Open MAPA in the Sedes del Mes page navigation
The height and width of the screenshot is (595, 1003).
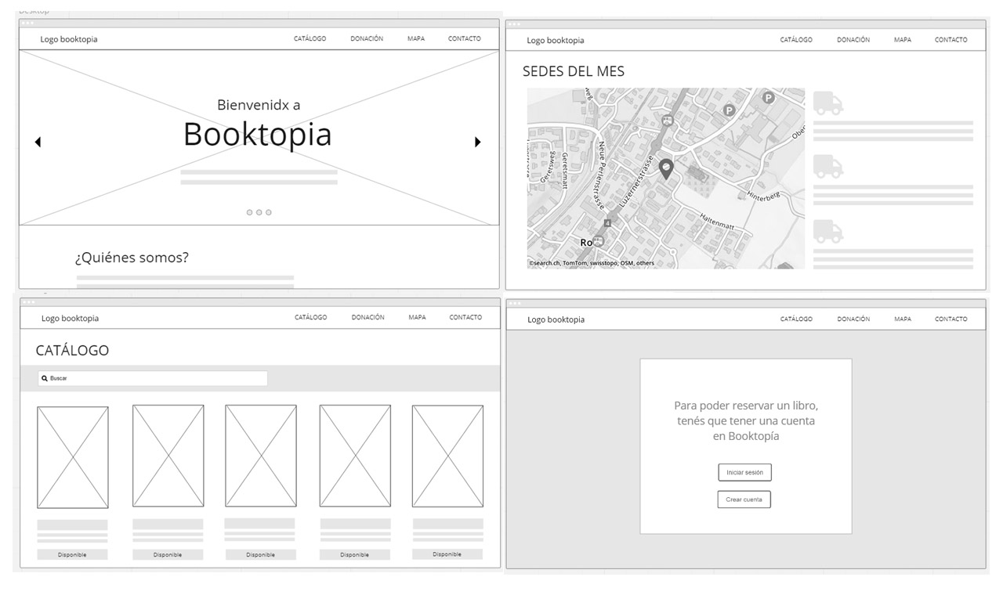click(902, 40)
